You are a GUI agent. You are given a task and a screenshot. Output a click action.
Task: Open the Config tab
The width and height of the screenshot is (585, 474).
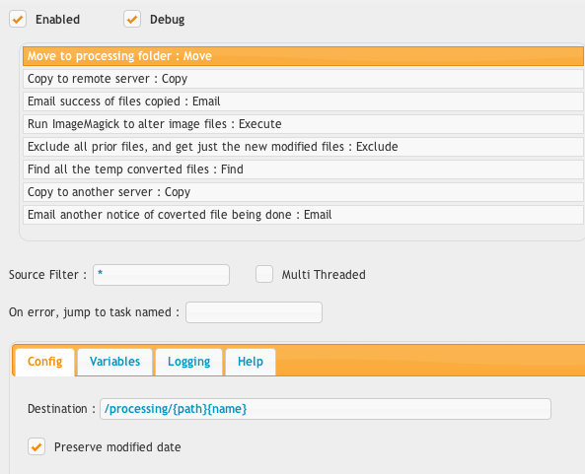coord(44,362)
